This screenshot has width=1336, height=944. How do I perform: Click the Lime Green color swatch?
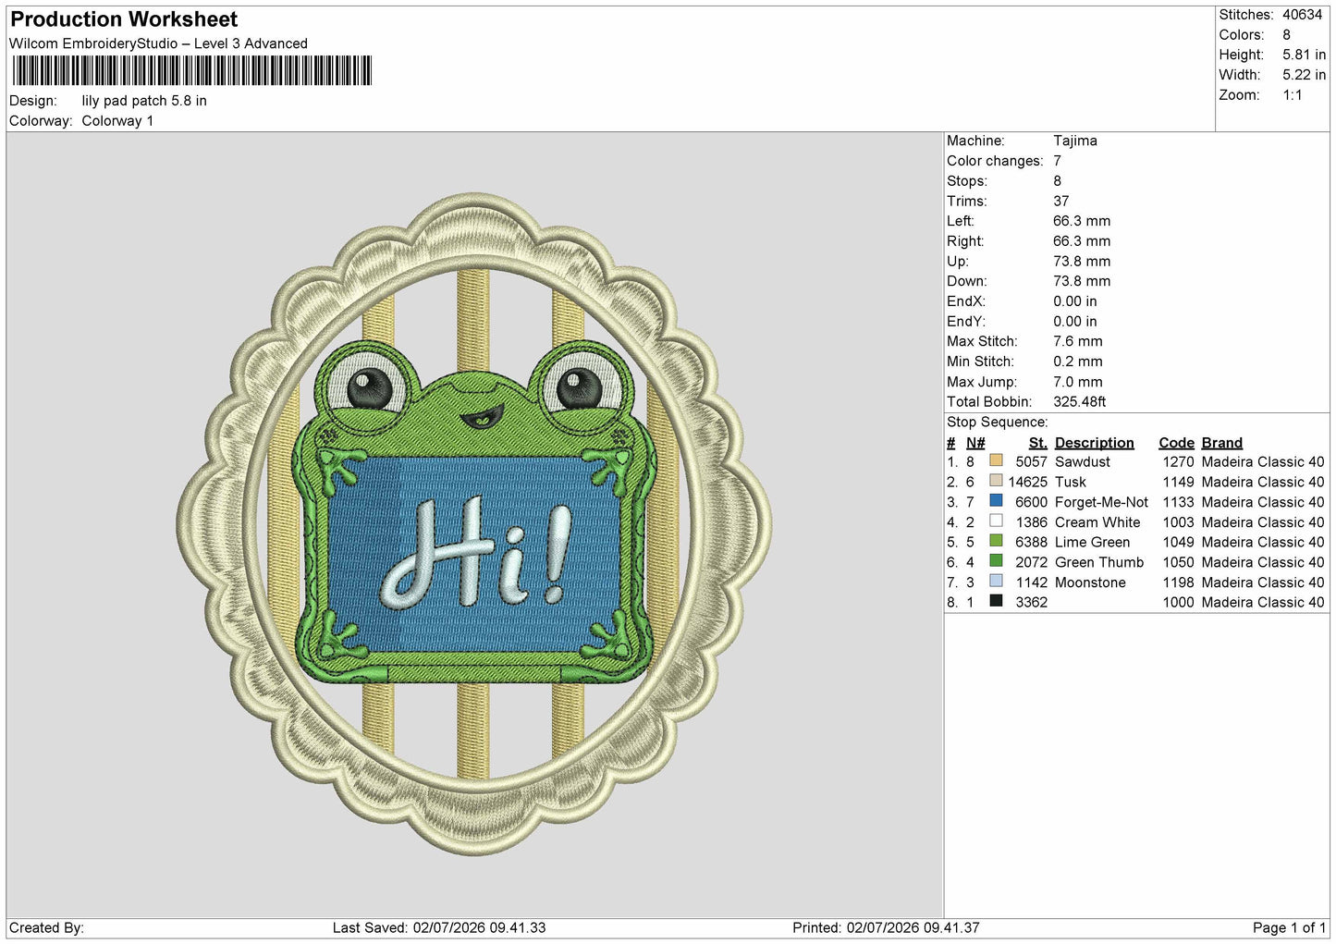tap(996, 541)
